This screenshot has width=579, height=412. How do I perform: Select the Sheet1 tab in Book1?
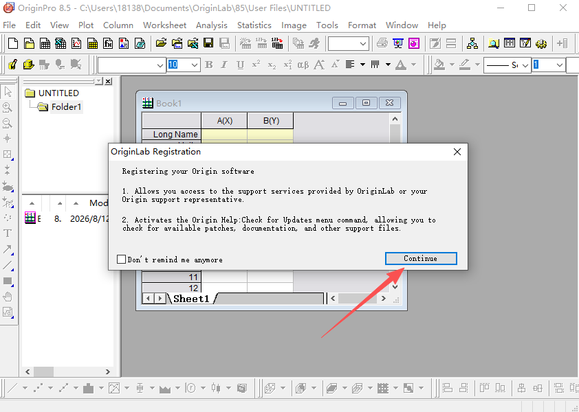191,299
